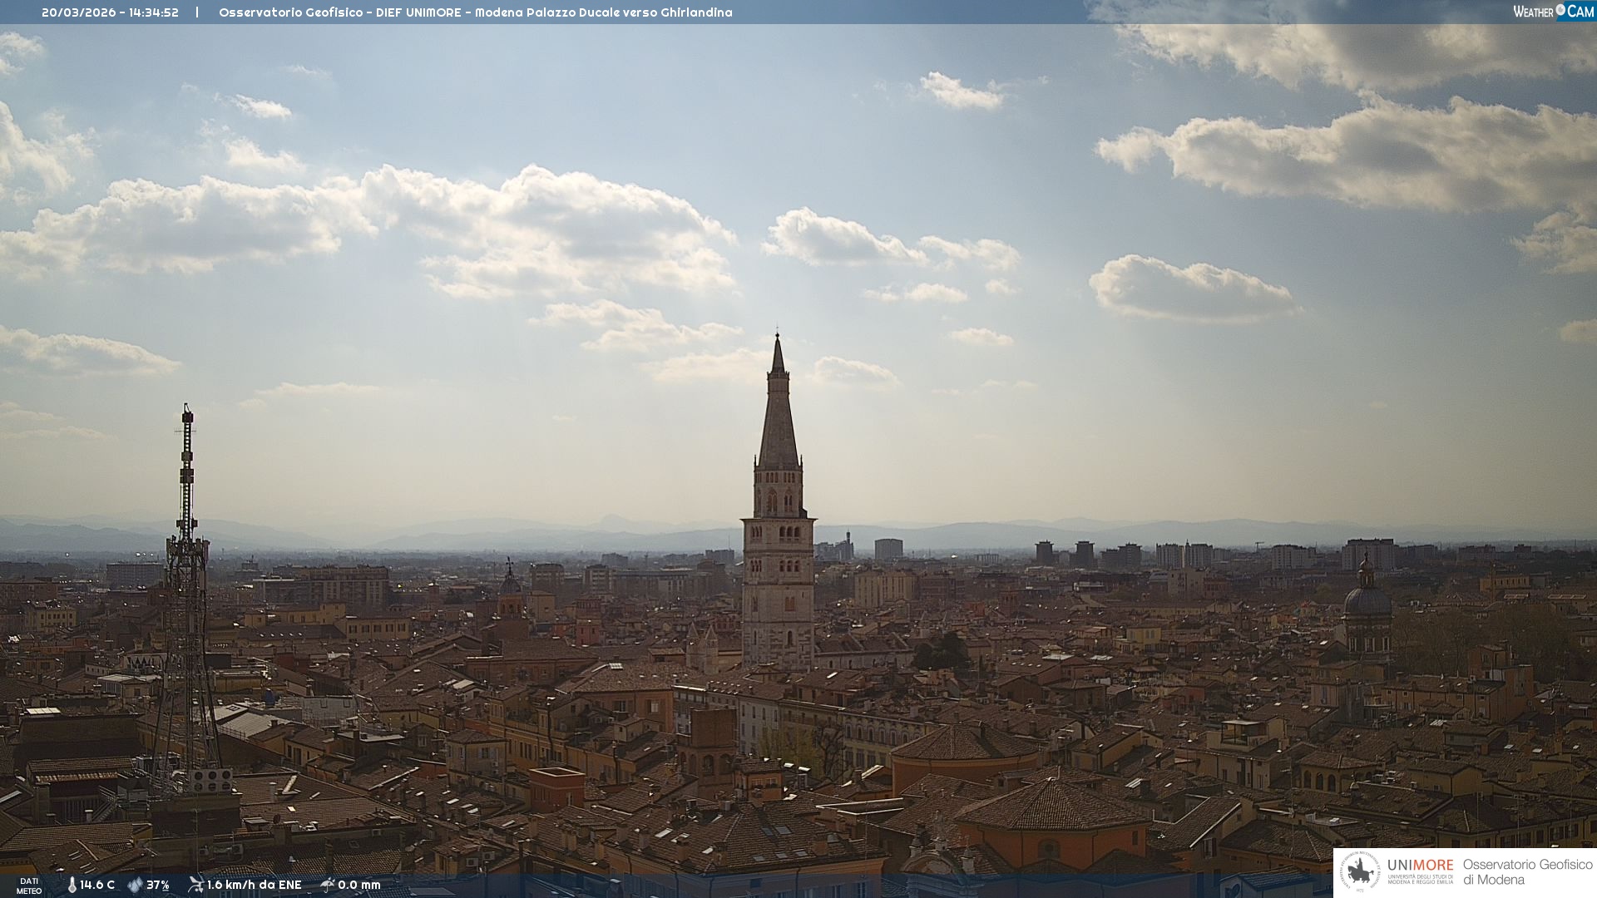Screen dimensions: 1597x898
Task: Click the humidity water droplets icon
Action: tap(135, 886)
